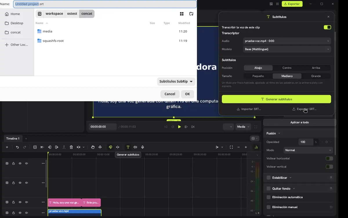The image size is (348, 218).
Task: Click the fit timeline to view icon
Action: [x=231, y=147]
